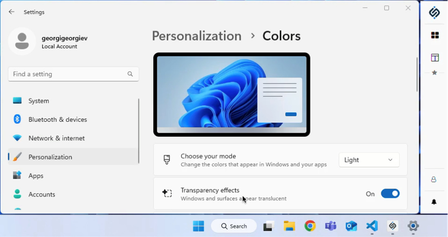The width and height of the screenshot is (448, 237).
Task: Navigate to Personalization breadcrumb
Action: 196,36
